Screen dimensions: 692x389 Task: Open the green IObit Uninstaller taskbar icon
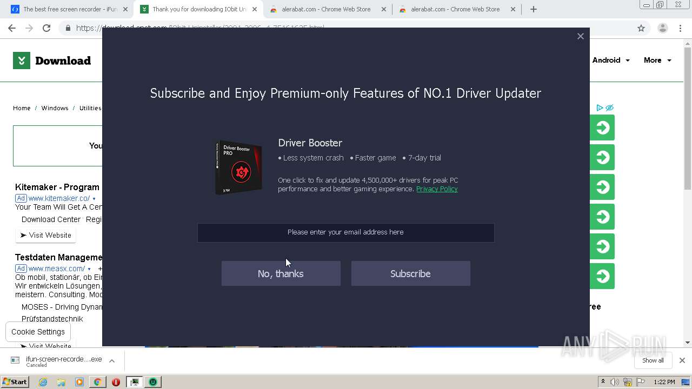click(x=153, y=382)
